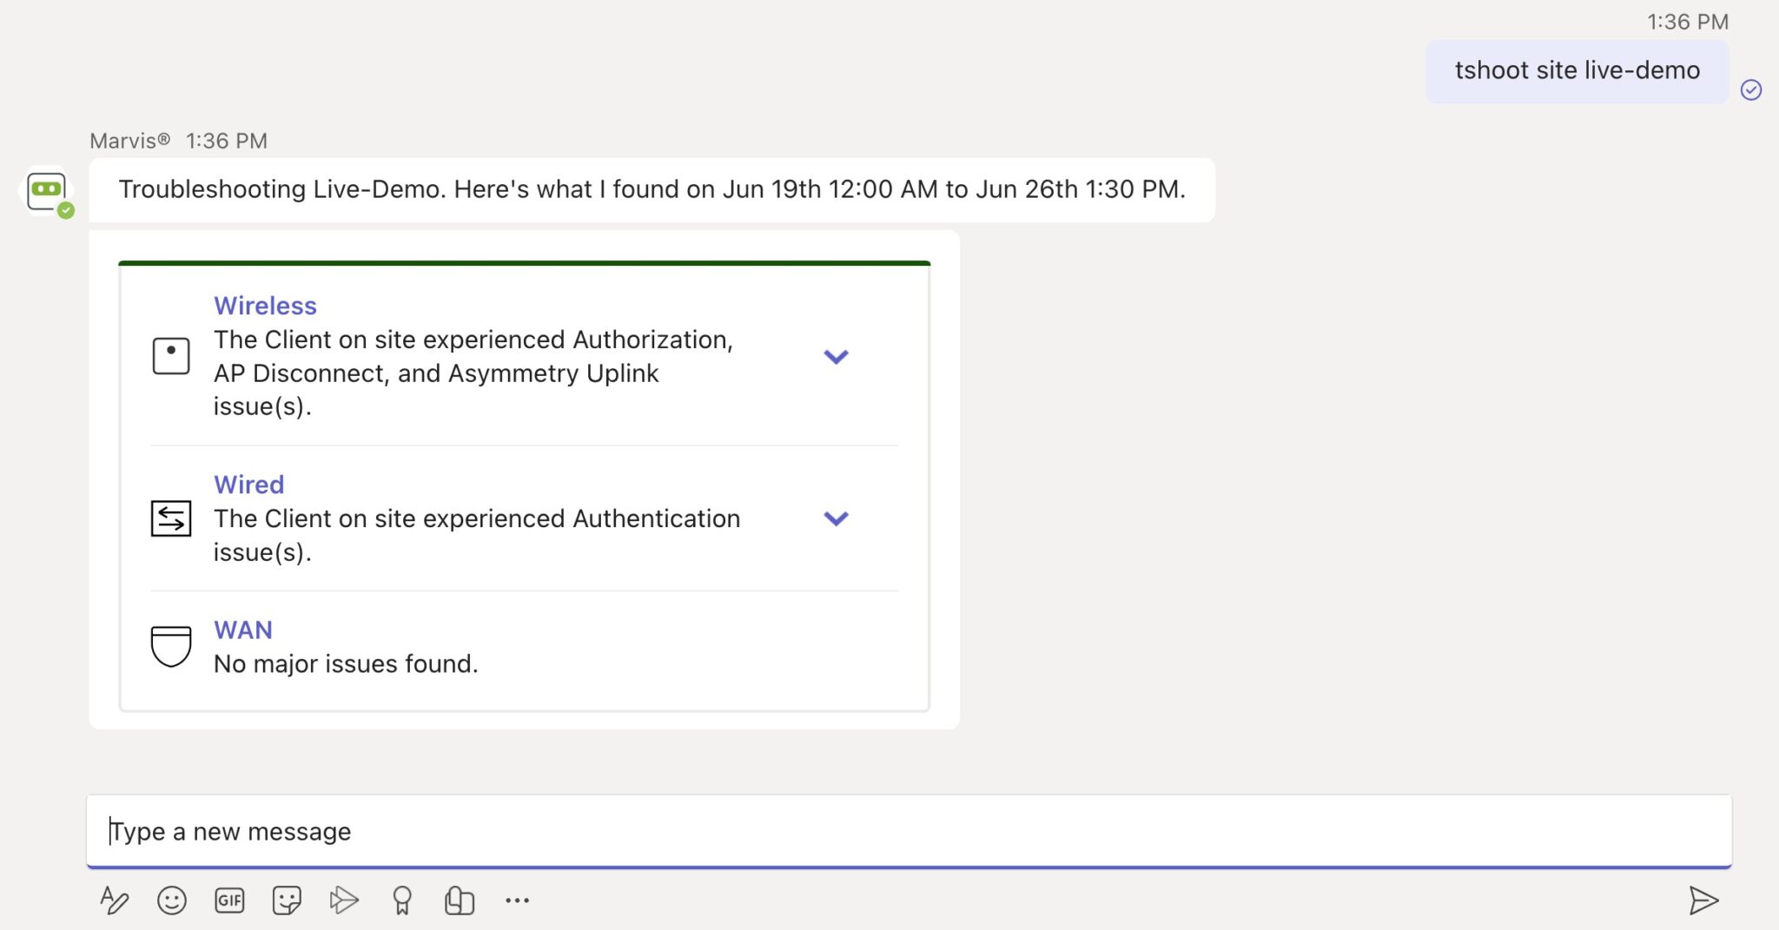Open the Wireless category link
1779x930 pixels.
click(265, 306)
